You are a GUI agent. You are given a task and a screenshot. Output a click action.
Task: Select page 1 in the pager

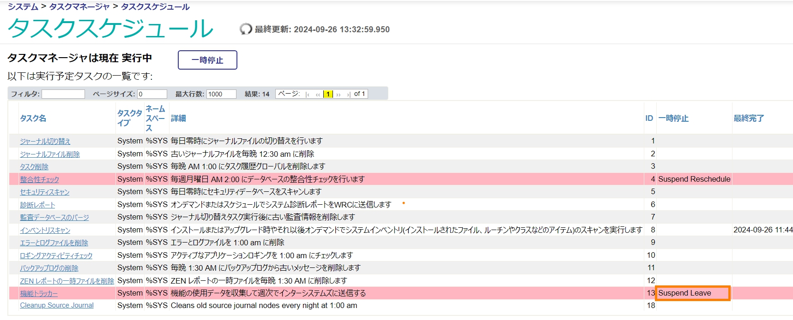pos(328,94)
